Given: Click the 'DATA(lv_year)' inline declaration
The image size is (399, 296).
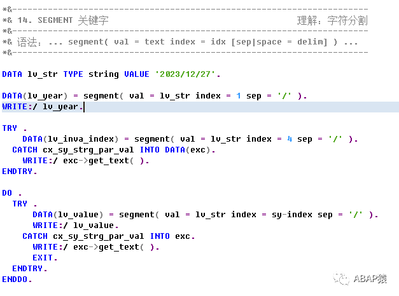Looking at the screenshot, I should [x=35, y=96].
